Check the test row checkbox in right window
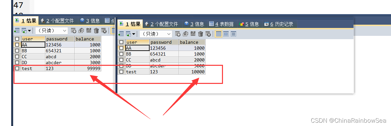 point(121,72)
